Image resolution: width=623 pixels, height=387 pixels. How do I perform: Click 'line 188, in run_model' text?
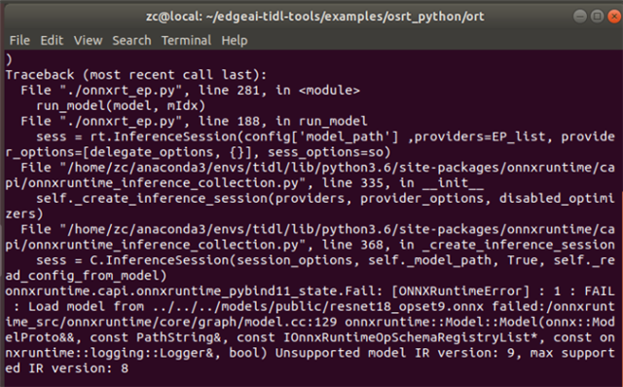coord(283,121)
